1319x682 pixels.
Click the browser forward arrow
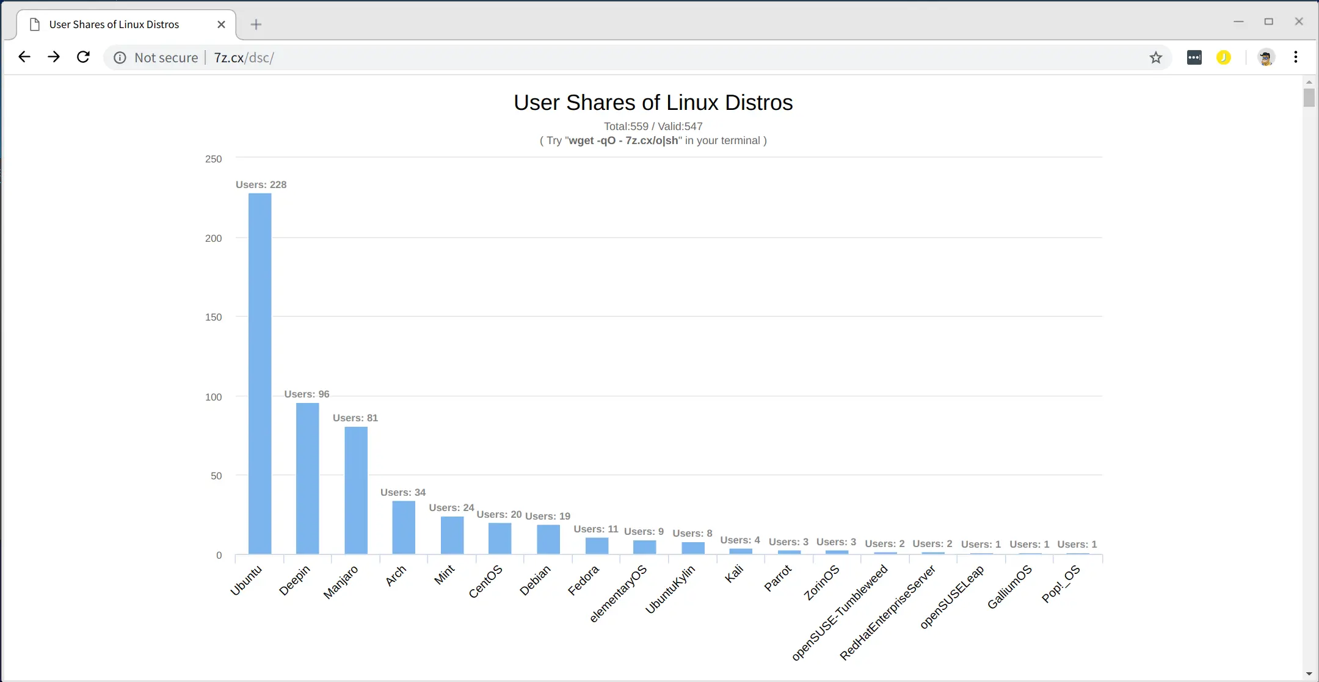tap(54, 57)
